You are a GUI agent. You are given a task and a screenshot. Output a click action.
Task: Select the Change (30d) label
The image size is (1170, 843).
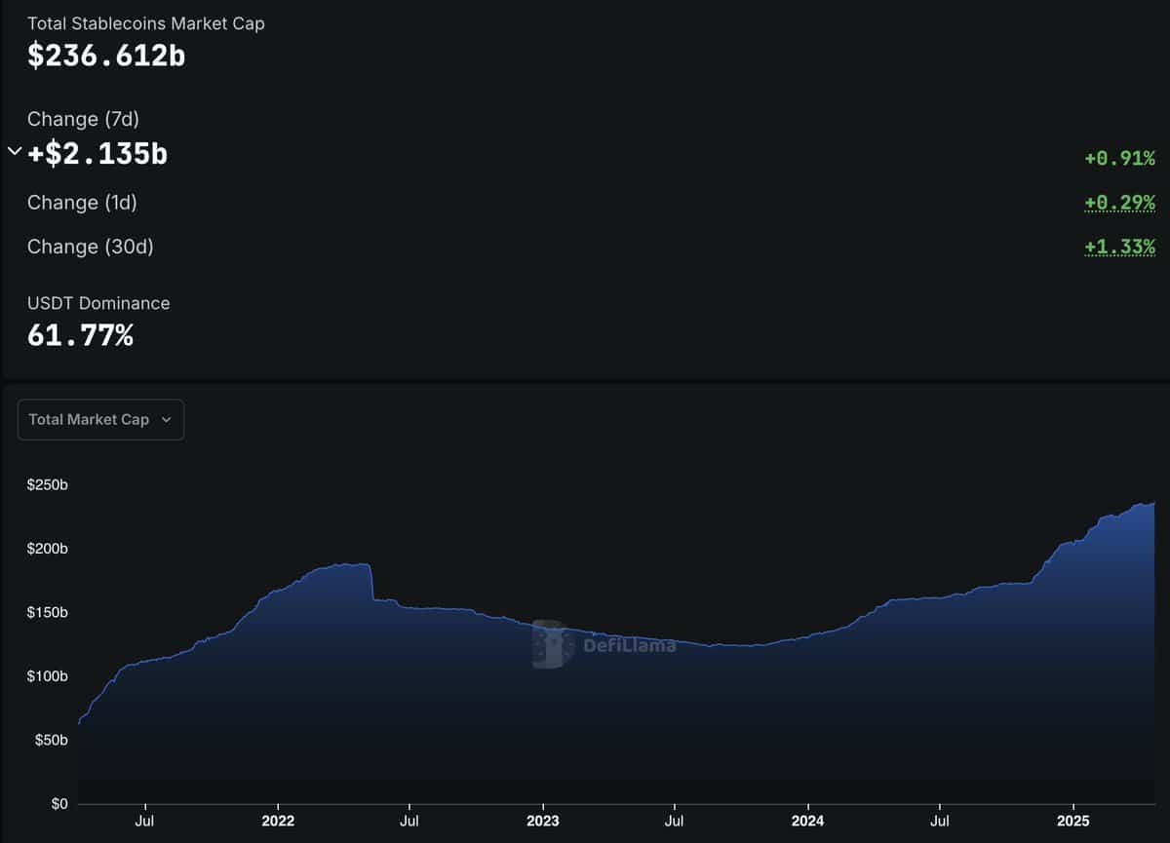(90, 247)
